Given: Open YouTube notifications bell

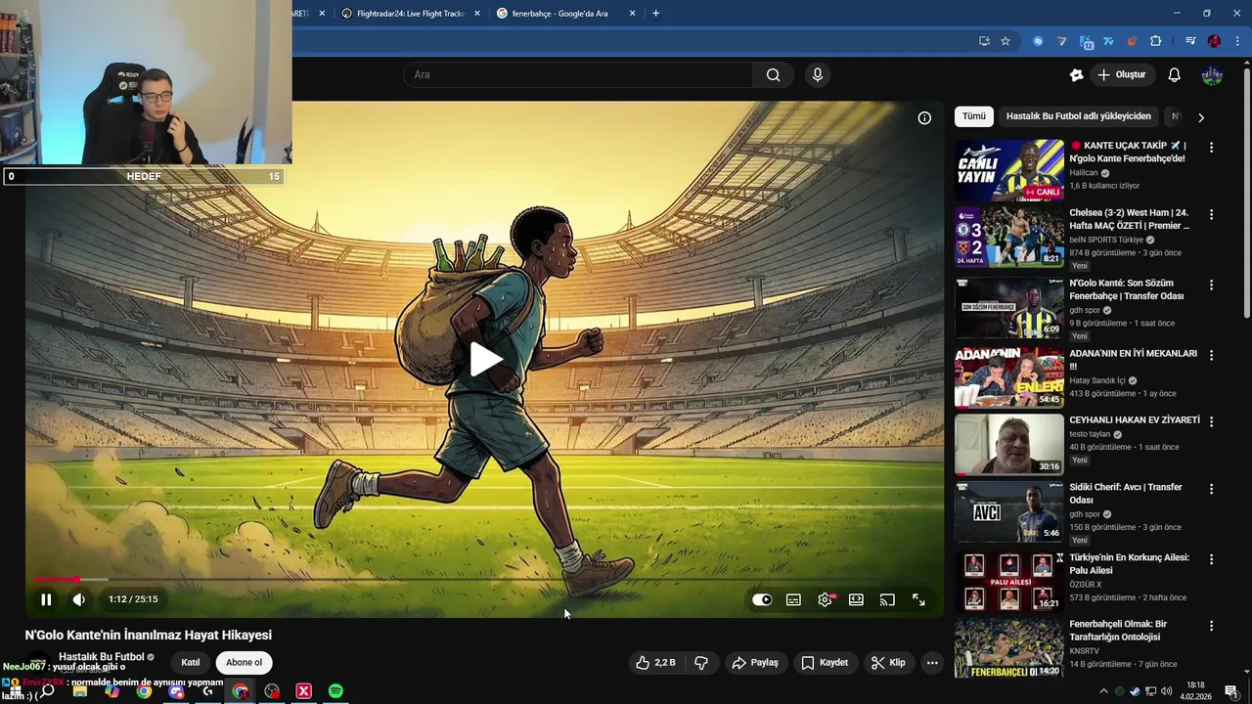Looking at the screenshot, I should (x=1175, y=74).
